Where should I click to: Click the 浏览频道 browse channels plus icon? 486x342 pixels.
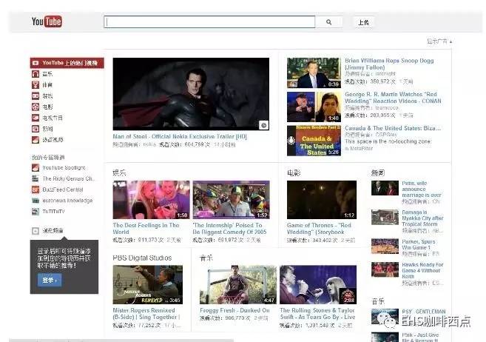(35, 231)
